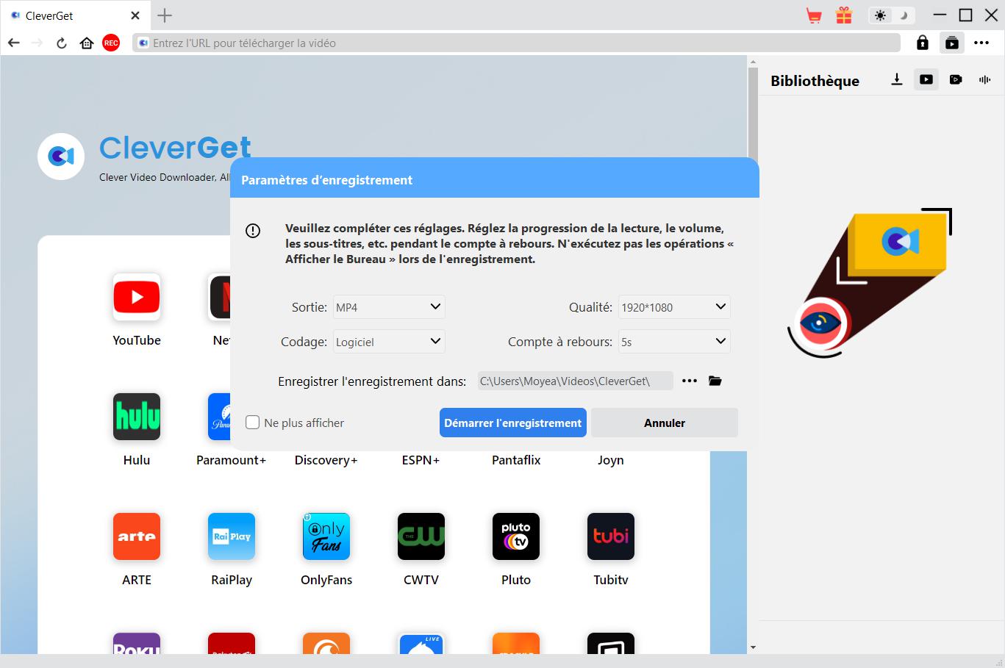
Task: Expand the Sortie MP4 format dropdown
Action: [x=389, y=307]
